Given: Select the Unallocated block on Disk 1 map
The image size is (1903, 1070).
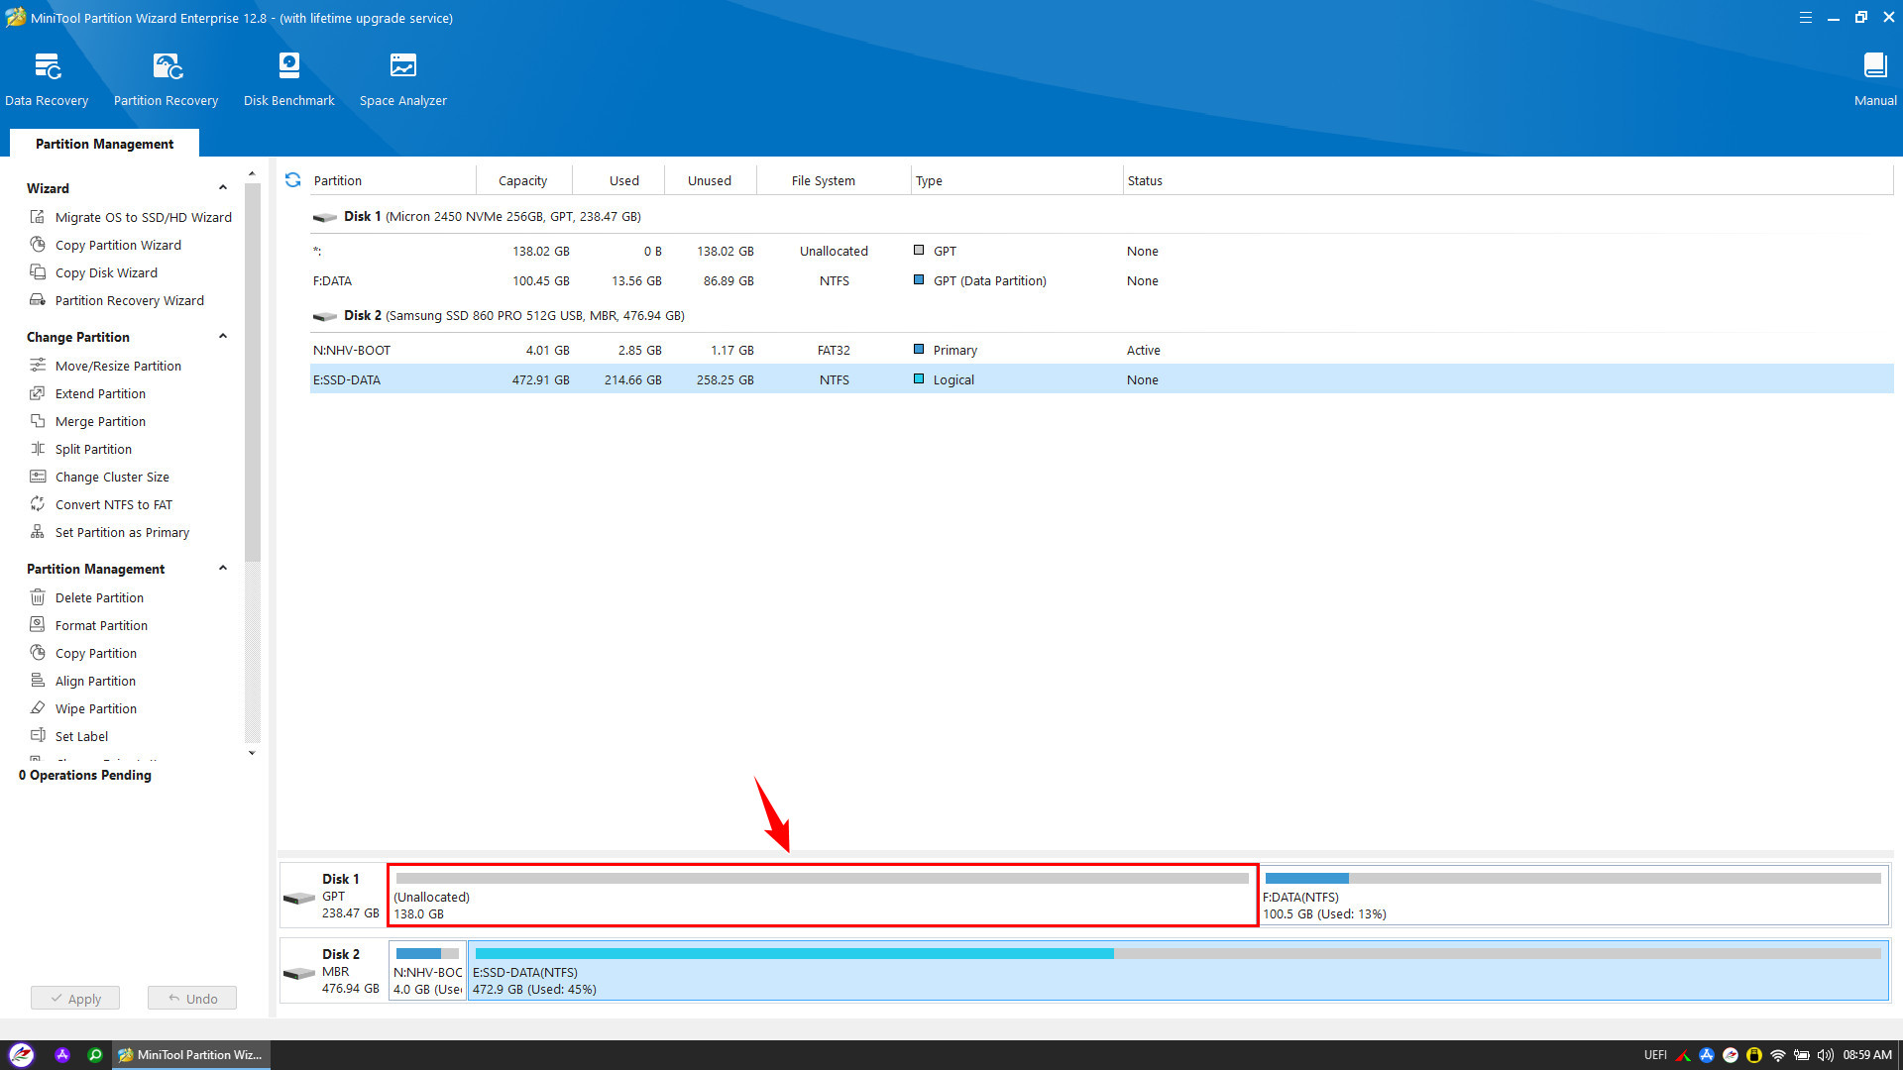Looking at the screenshot, I should click(x=822, y=896).
